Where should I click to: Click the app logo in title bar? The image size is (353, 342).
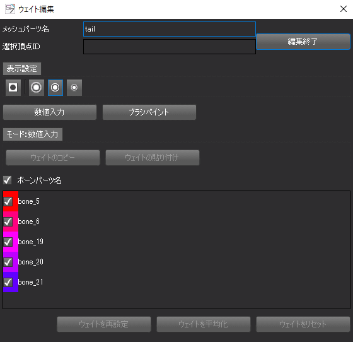pyautogui.click(x=9, y=9)
